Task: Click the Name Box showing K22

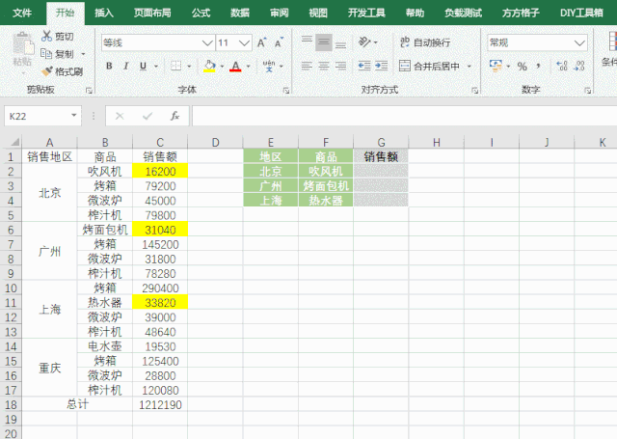Action: click(36, 116)
